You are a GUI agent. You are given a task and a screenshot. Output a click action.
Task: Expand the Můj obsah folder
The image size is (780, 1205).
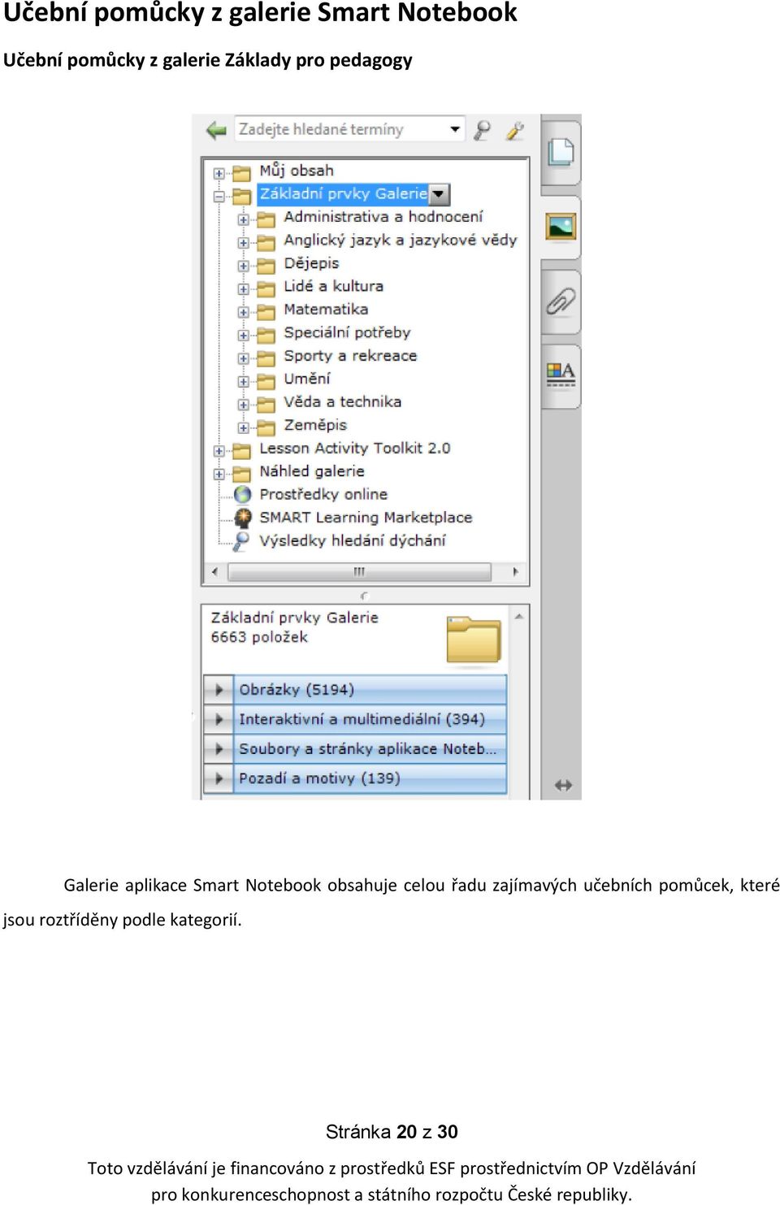tap(219, 173)
